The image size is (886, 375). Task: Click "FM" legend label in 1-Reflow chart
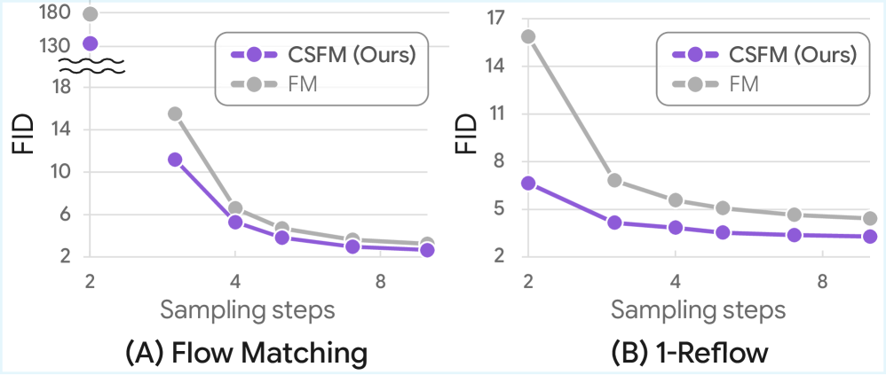[748, 84]
